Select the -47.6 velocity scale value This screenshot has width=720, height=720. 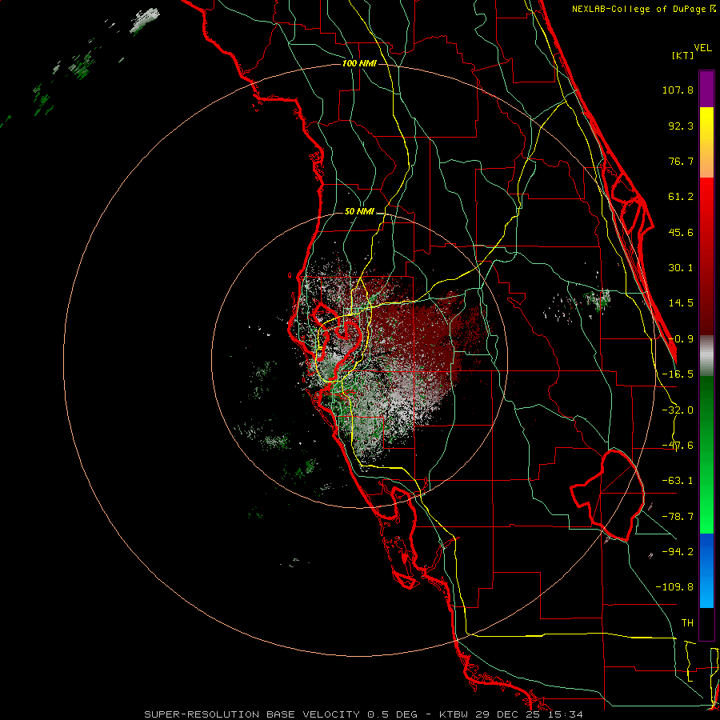click(x=678, y=446)
